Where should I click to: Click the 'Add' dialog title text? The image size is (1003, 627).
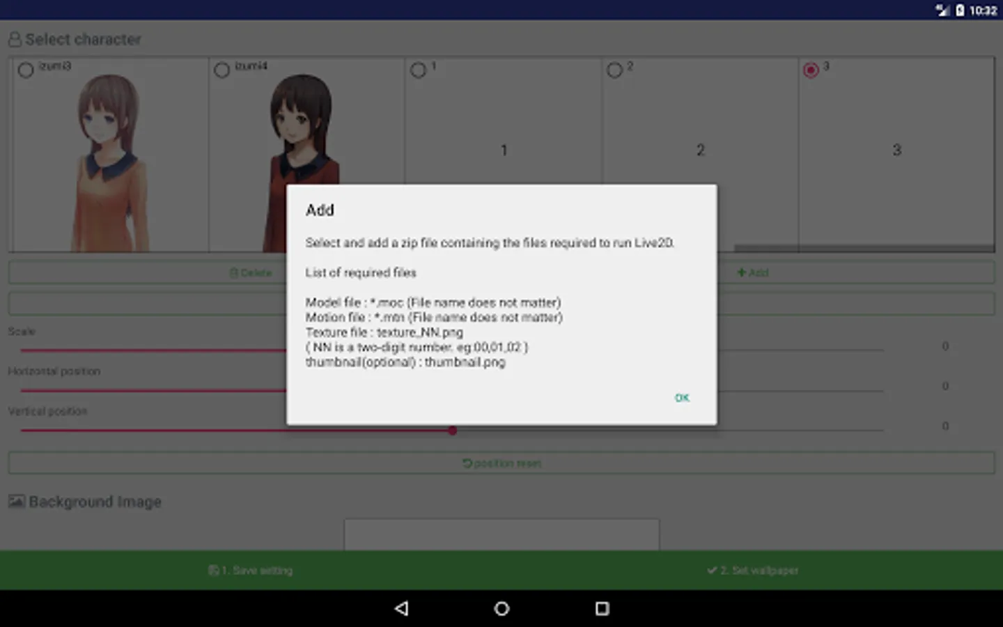pyautogui.click(x=320, y=210)
